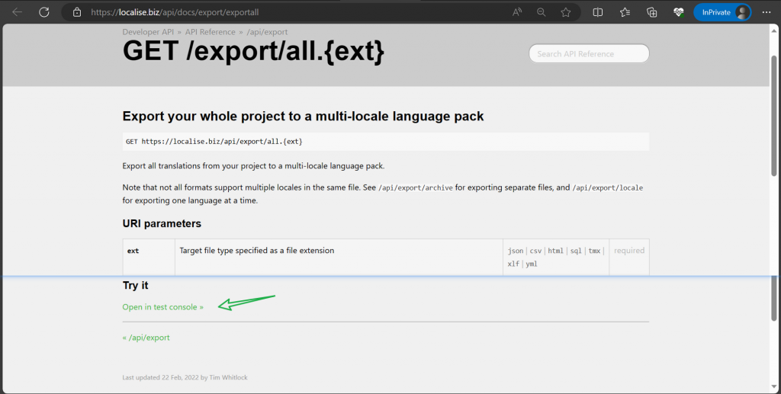This screenshot has height=394, width=781.
Task: Focus the Search API Reference field
Action: [589, 53]
